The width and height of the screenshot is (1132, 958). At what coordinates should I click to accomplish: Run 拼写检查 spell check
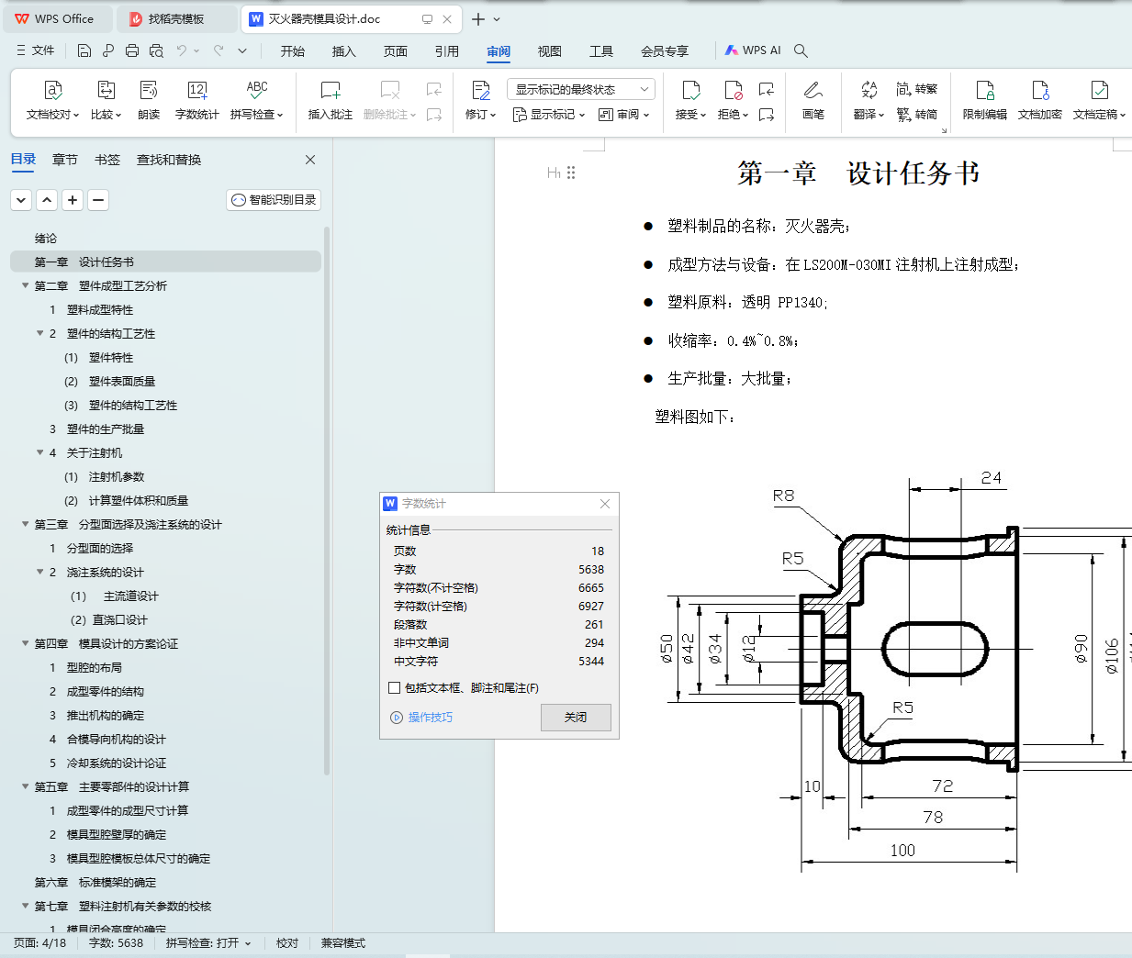click(257, 101)
